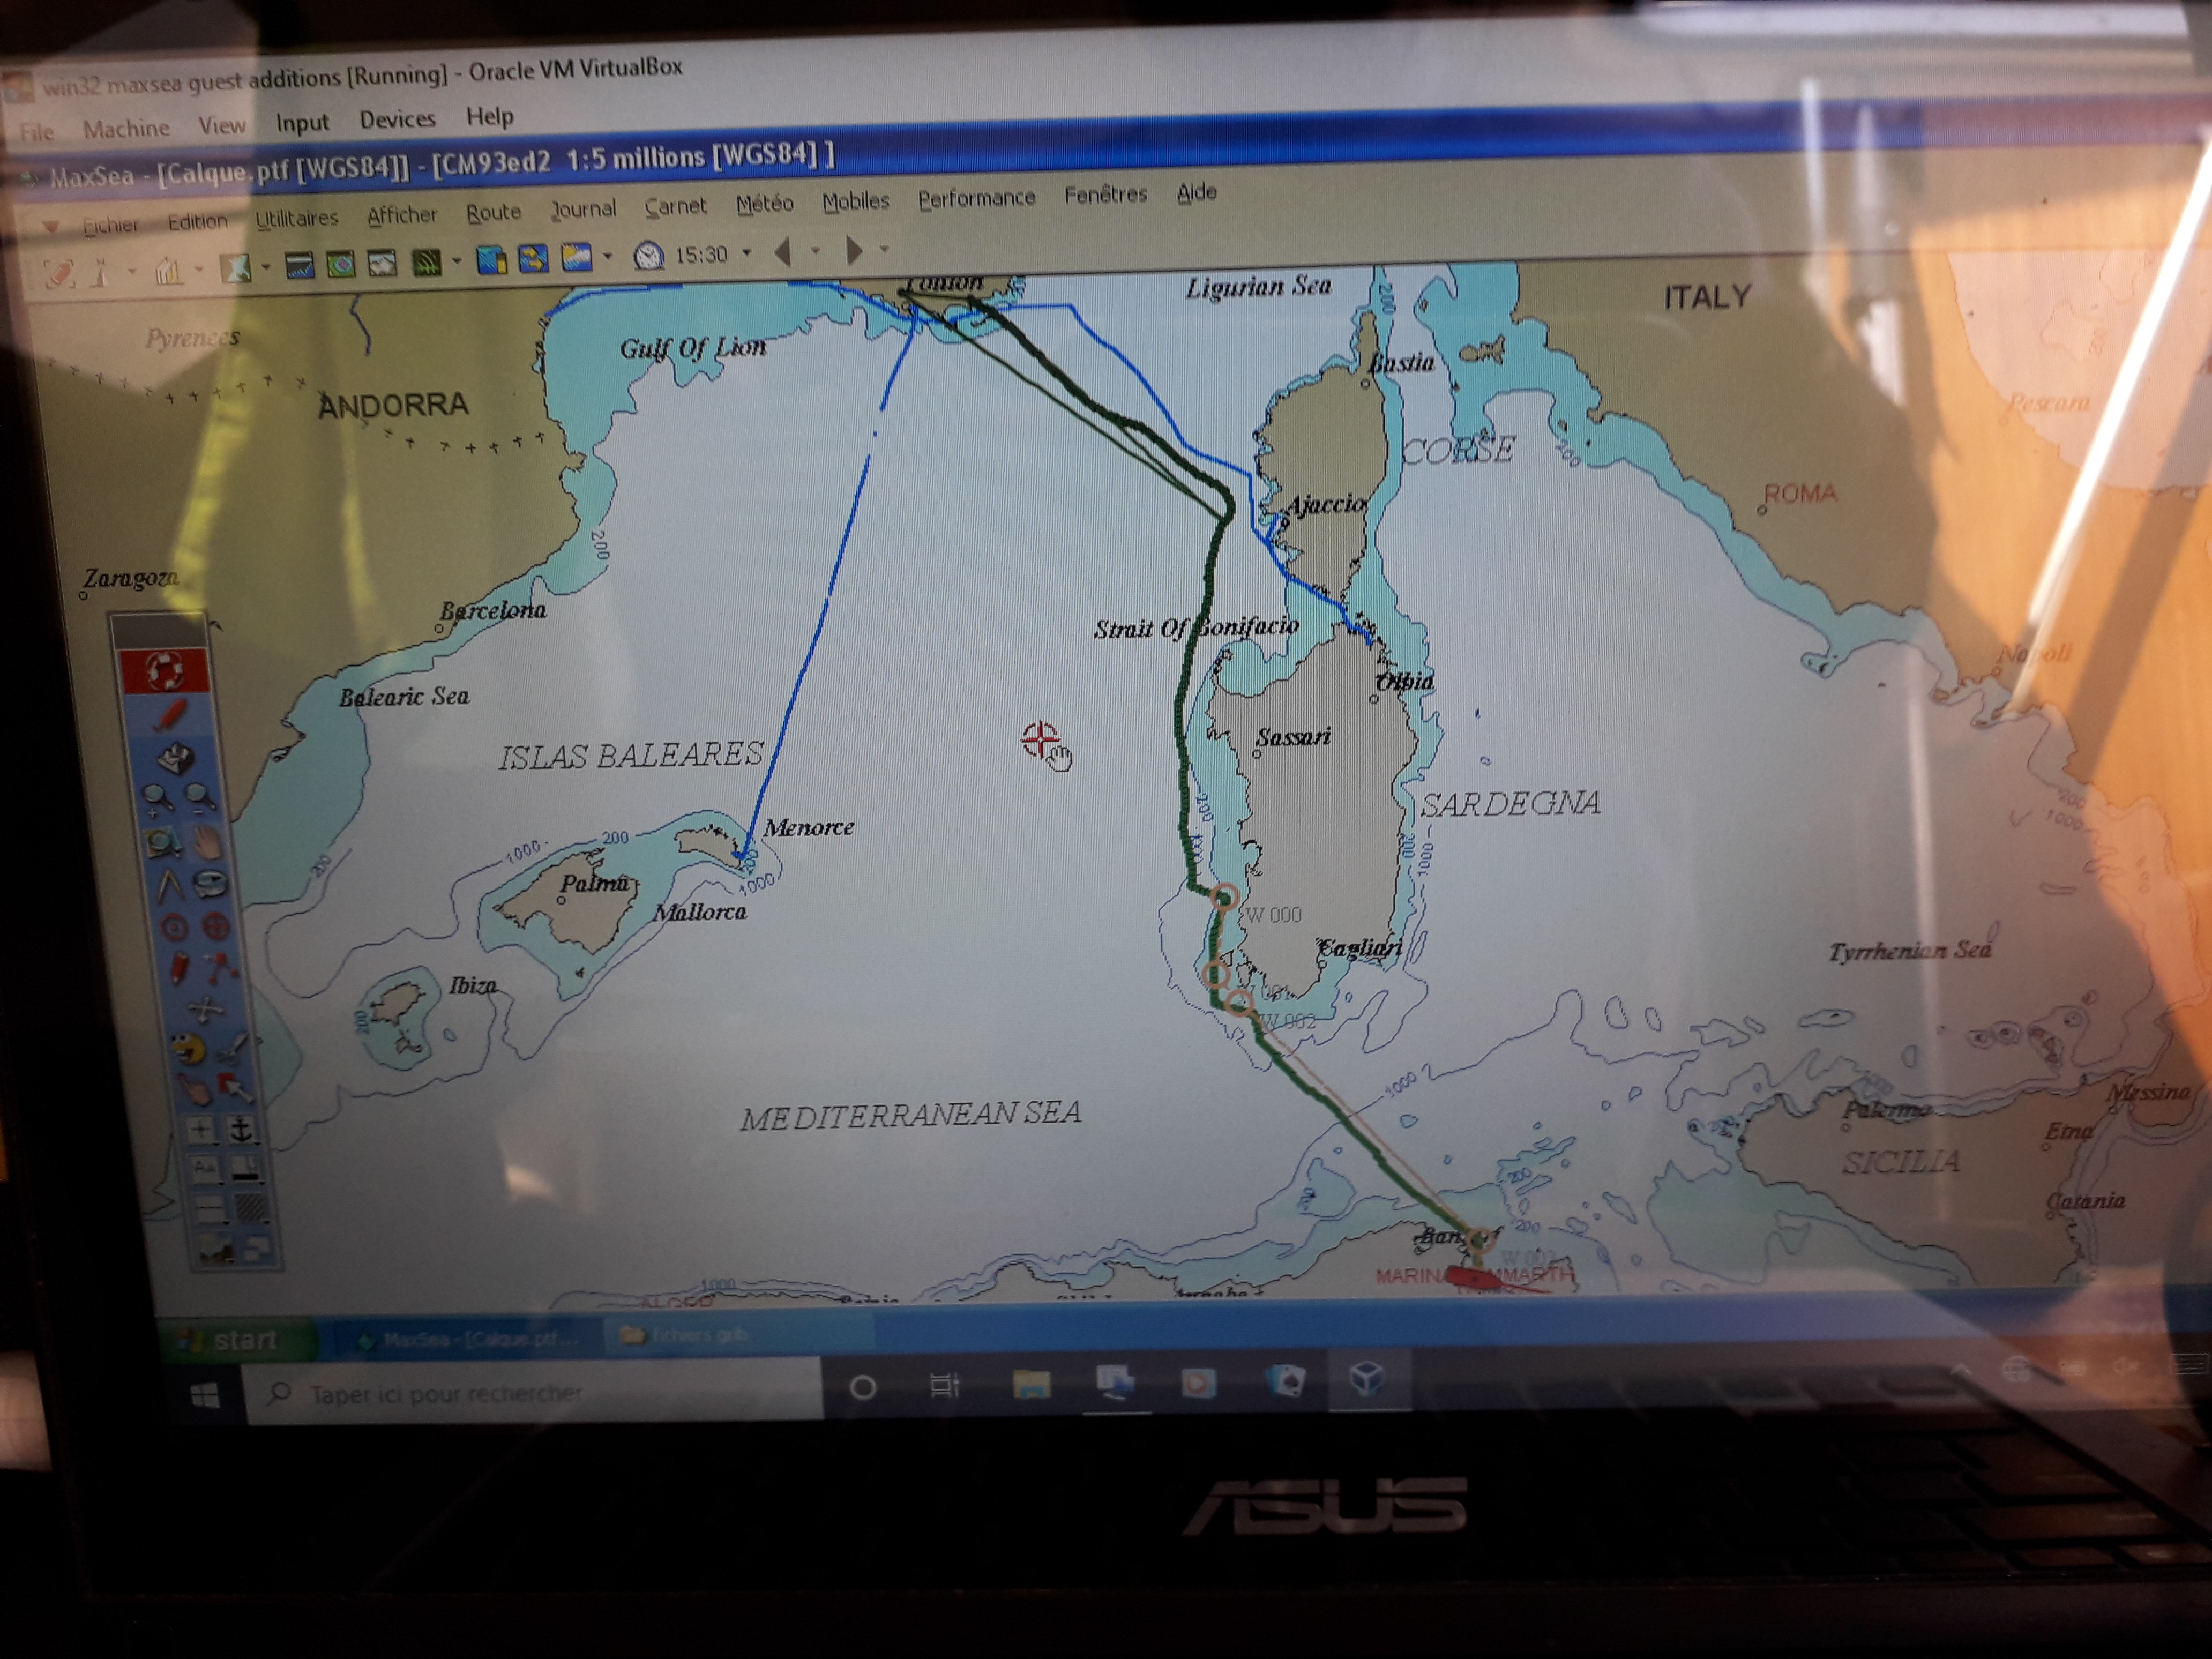
Task: Click the yellow arrows transfer toolbar icon
Action: [534, 258]
